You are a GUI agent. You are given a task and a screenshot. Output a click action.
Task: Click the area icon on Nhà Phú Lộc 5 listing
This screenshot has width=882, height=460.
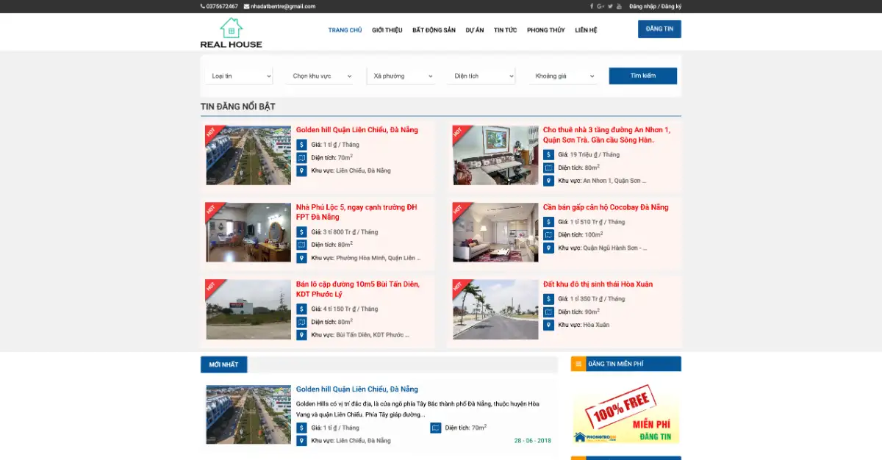coord(301,244)
